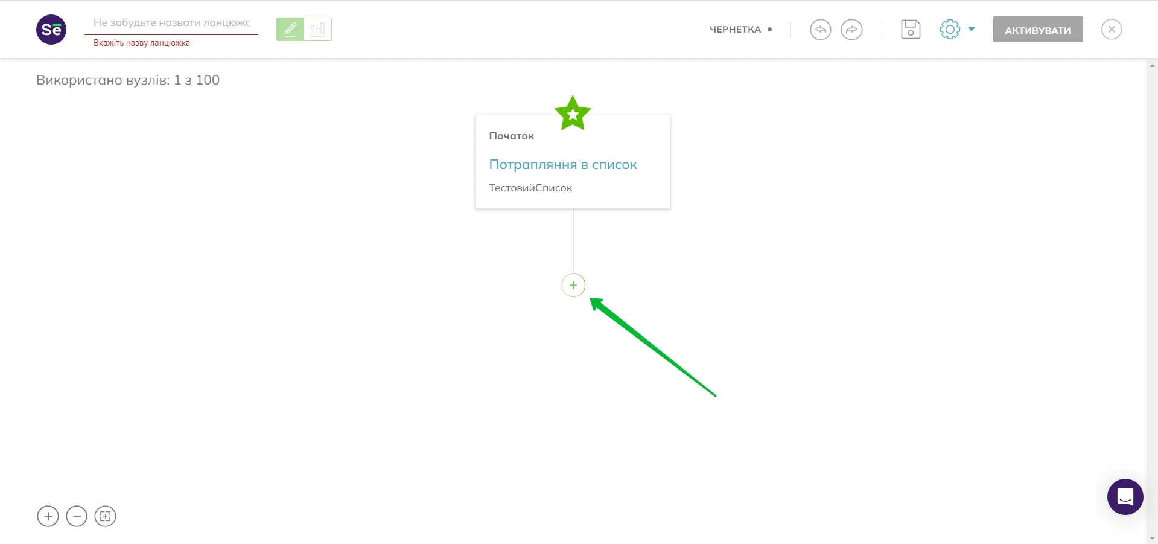Select the Початок start node card
The height and width of the screenshot is (544, 1158).
(x=573, y=161)
